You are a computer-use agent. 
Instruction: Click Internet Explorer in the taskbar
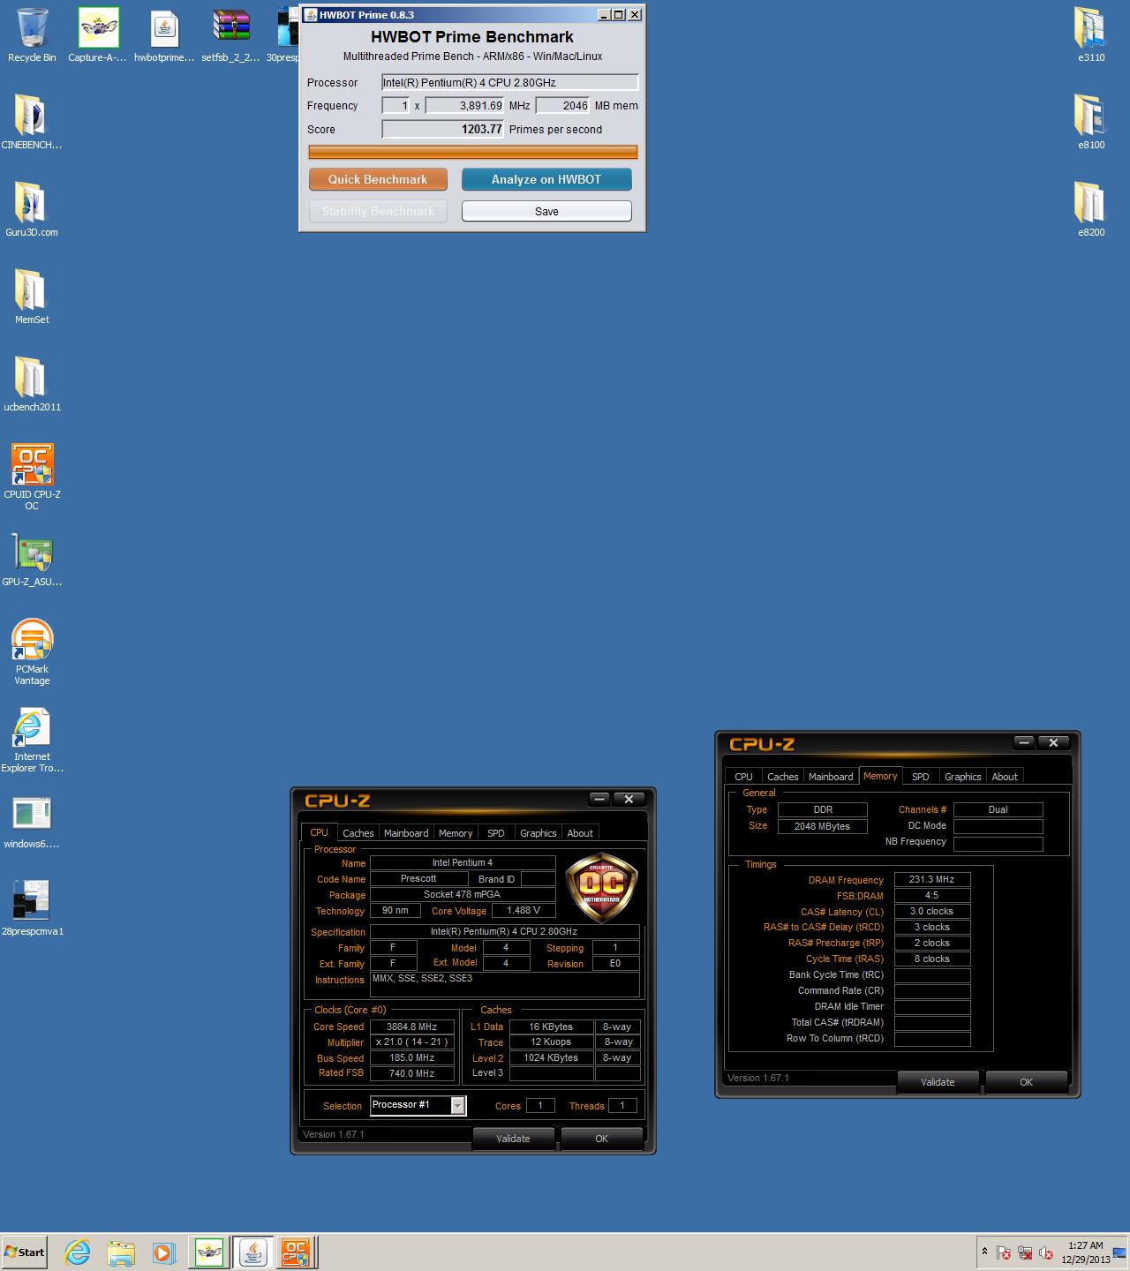[x=78, y=1252]
